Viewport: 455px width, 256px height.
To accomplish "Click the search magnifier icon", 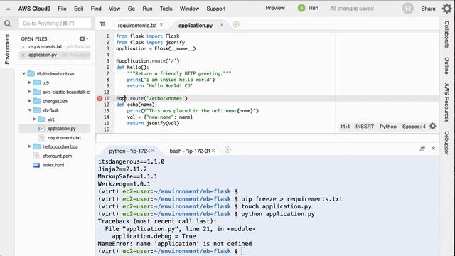I will [8, 23].
